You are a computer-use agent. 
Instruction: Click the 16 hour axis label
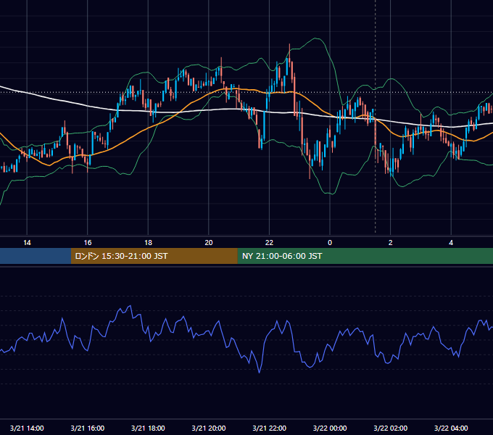pos(88,243)
